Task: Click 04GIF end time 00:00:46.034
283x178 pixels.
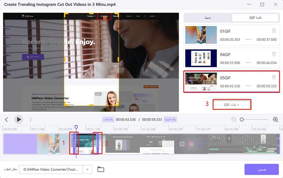Action: 266,63
